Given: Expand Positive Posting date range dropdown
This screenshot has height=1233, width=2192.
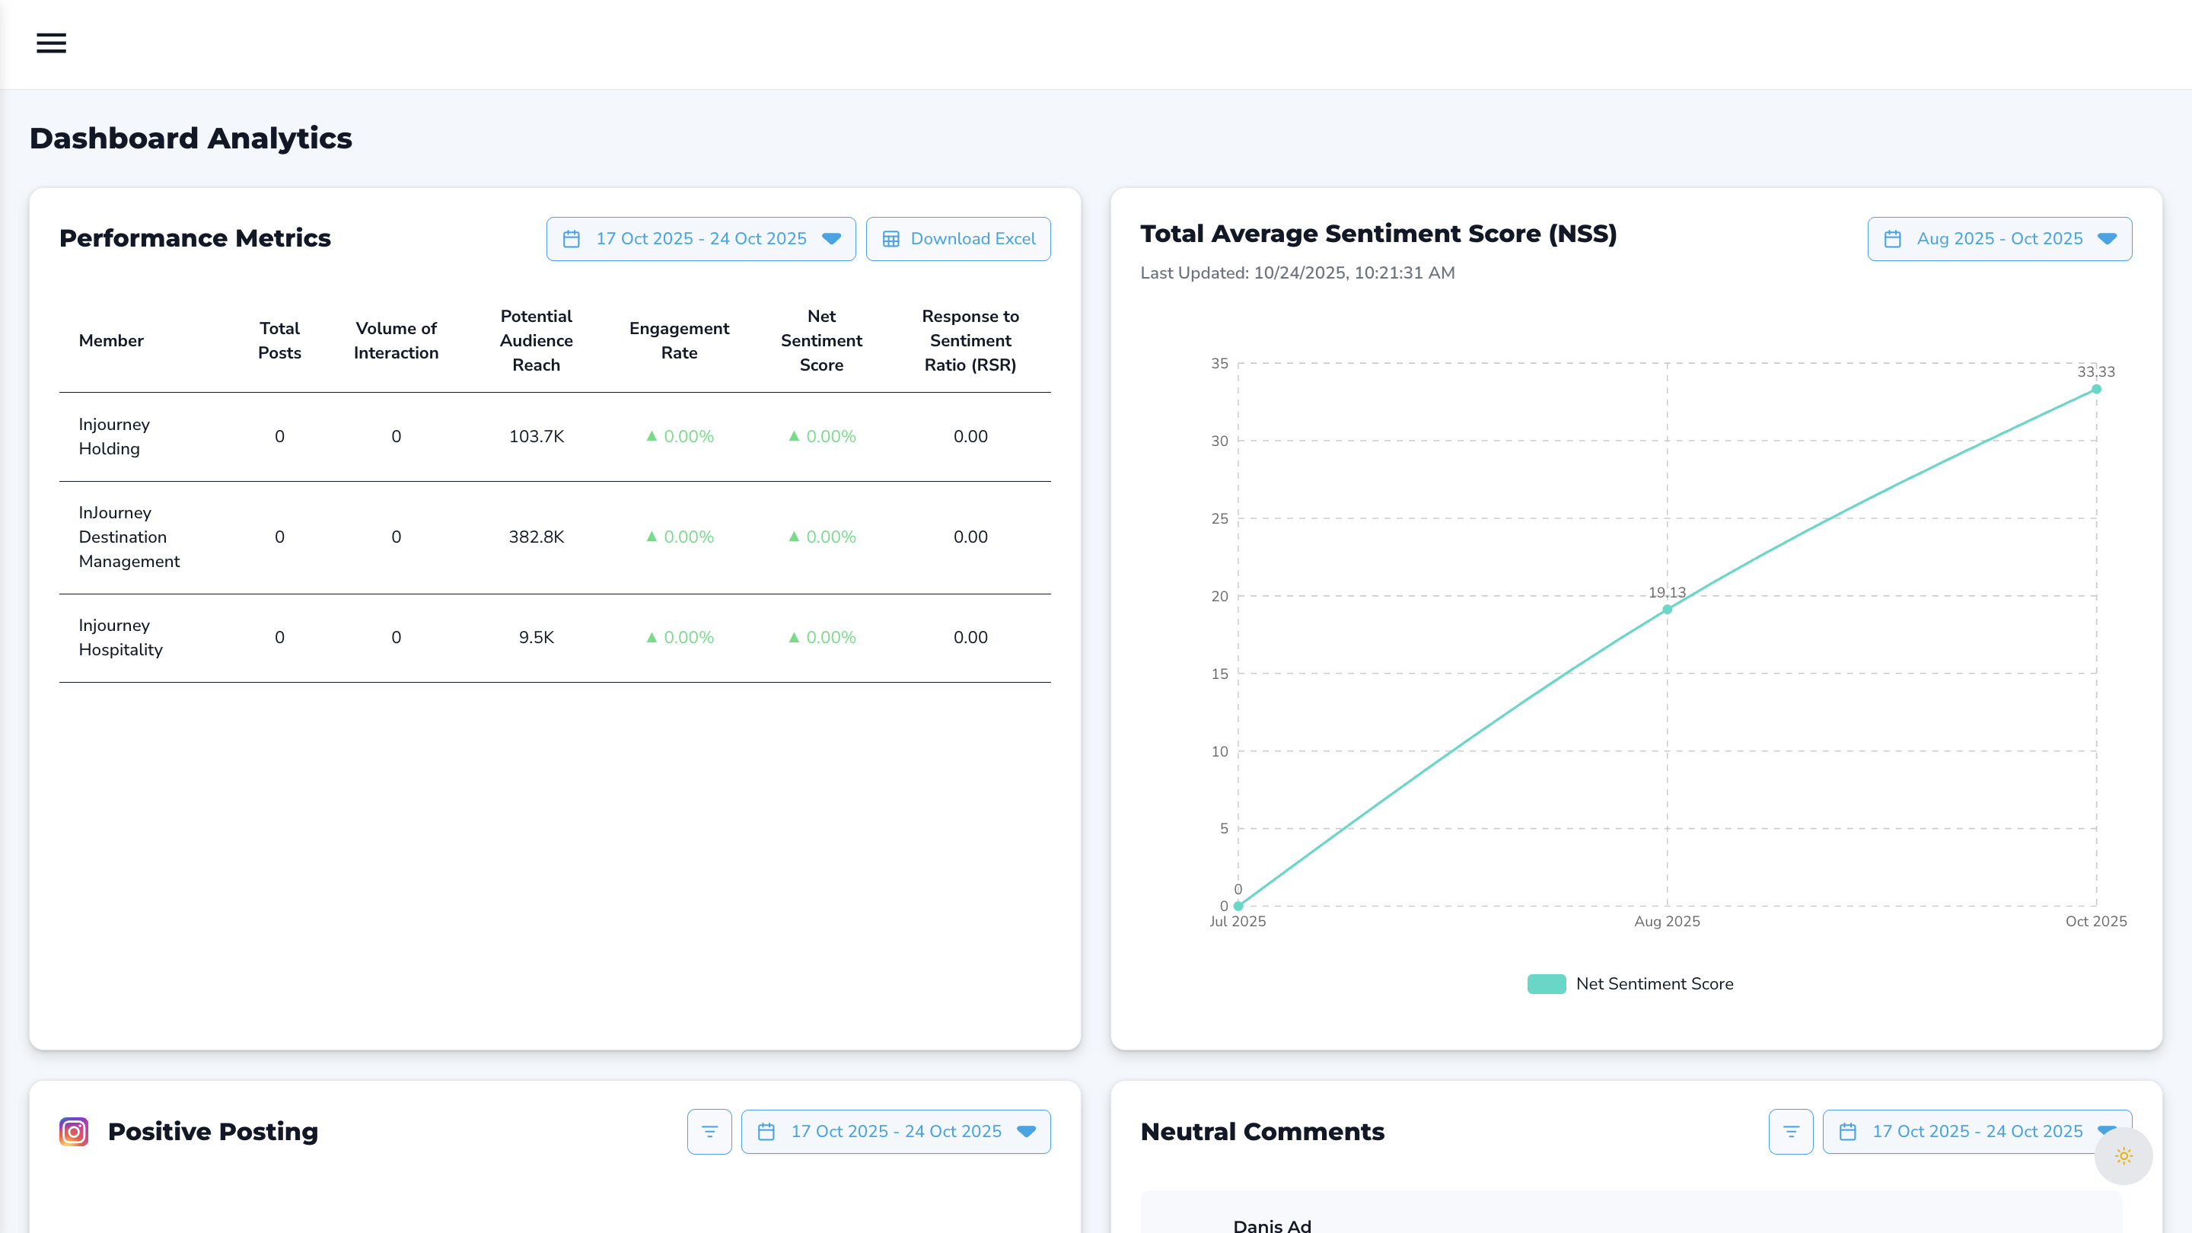Looking at the screenshot, I should 1026,1132.
